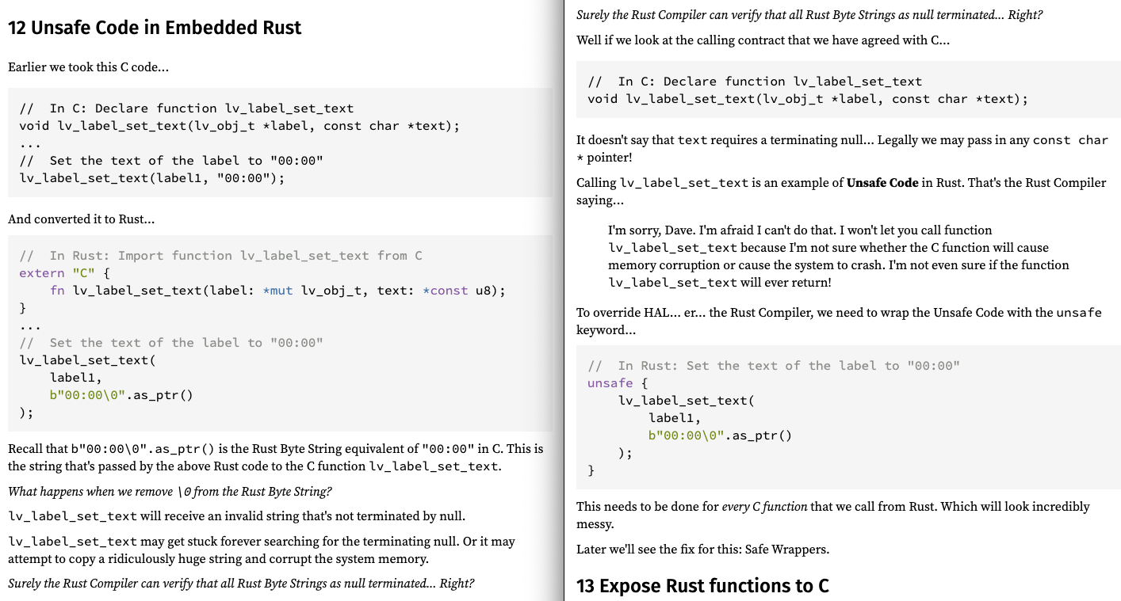Click the "And converted it to Rust..." line
This screenshot has width=1121, height=601.
pyautogui.click(x=81, y=219)
